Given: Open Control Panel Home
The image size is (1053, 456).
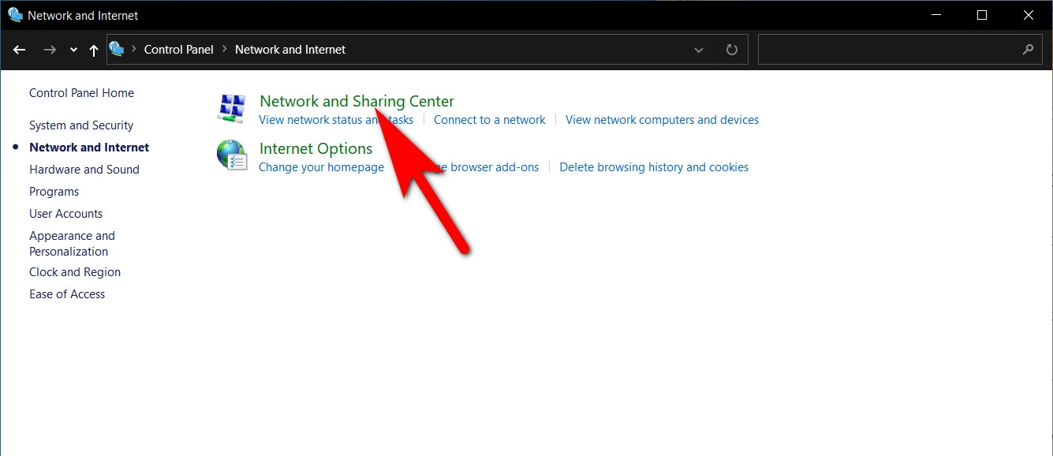Looking at the screenshot, I should pos(81,93).
